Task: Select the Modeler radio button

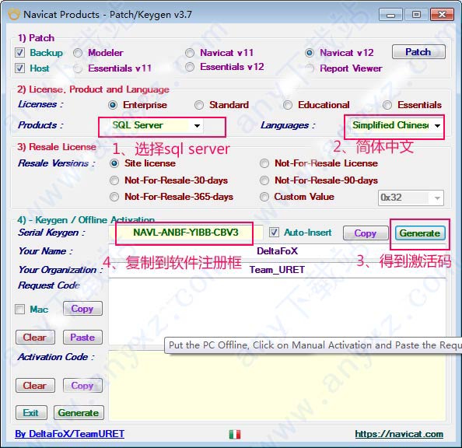Action: (78, 53)
